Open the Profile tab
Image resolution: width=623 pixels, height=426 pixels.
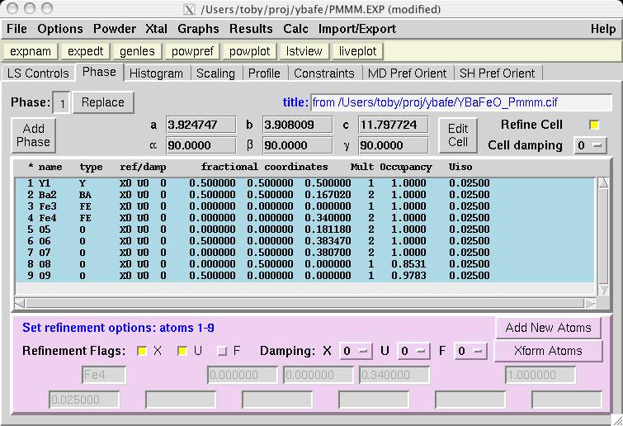[264, 73]
